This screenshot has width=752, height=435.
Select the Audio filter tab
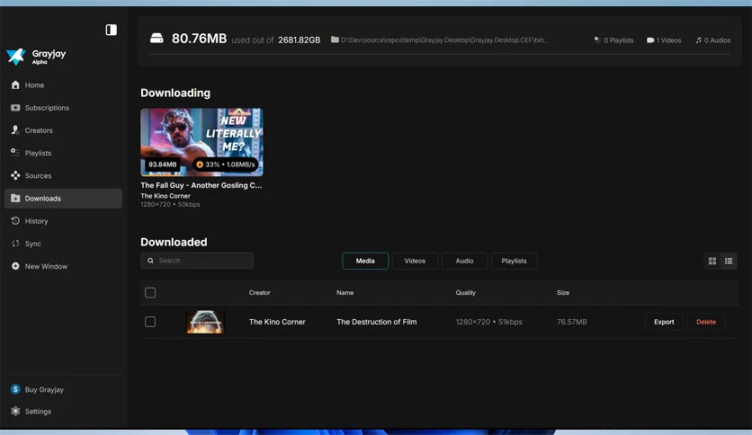pyautogui.click(x=464, y=262)
